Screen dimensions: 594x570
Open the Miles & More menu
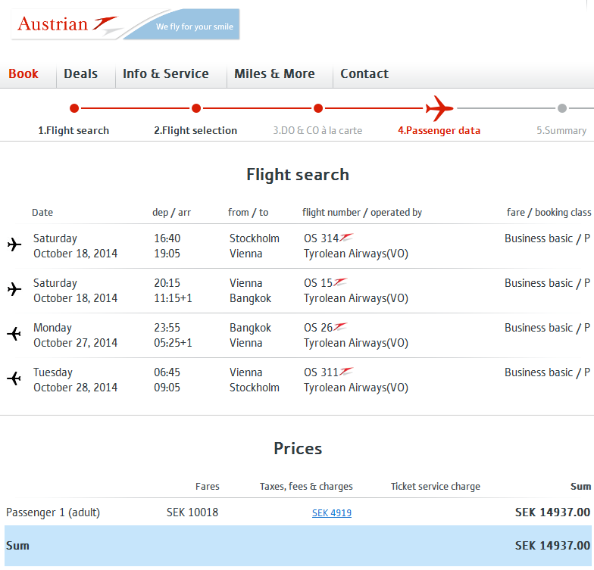click(x=274, y=73)
